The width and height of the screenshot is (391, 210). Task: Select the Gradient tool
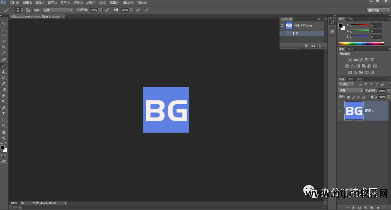pyautogui.click(x=4, y=89)
